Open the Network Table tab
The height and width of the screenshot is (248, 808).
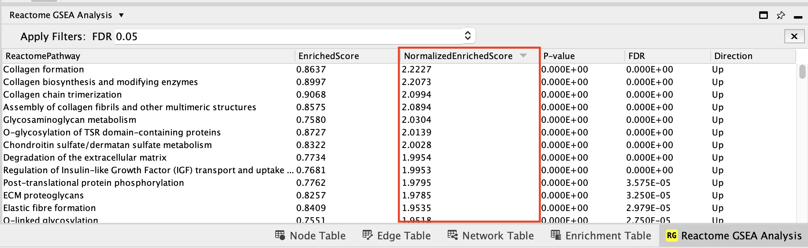tap(491, 235)
